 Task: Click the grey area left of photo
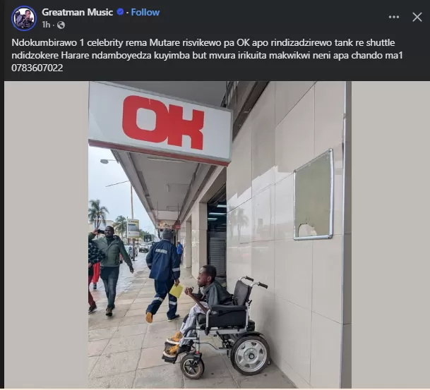46,234
